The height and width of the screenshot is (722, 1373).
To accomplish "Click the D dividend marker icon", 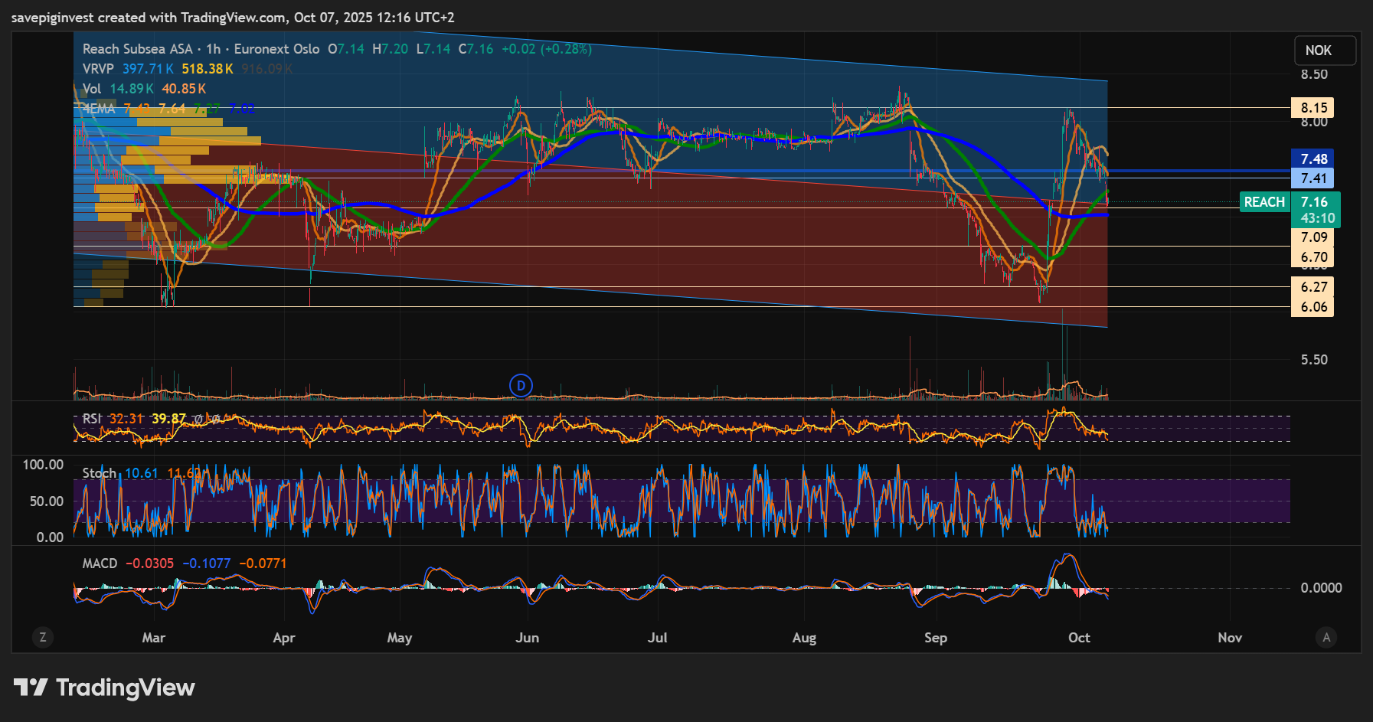I will [521, 385].
